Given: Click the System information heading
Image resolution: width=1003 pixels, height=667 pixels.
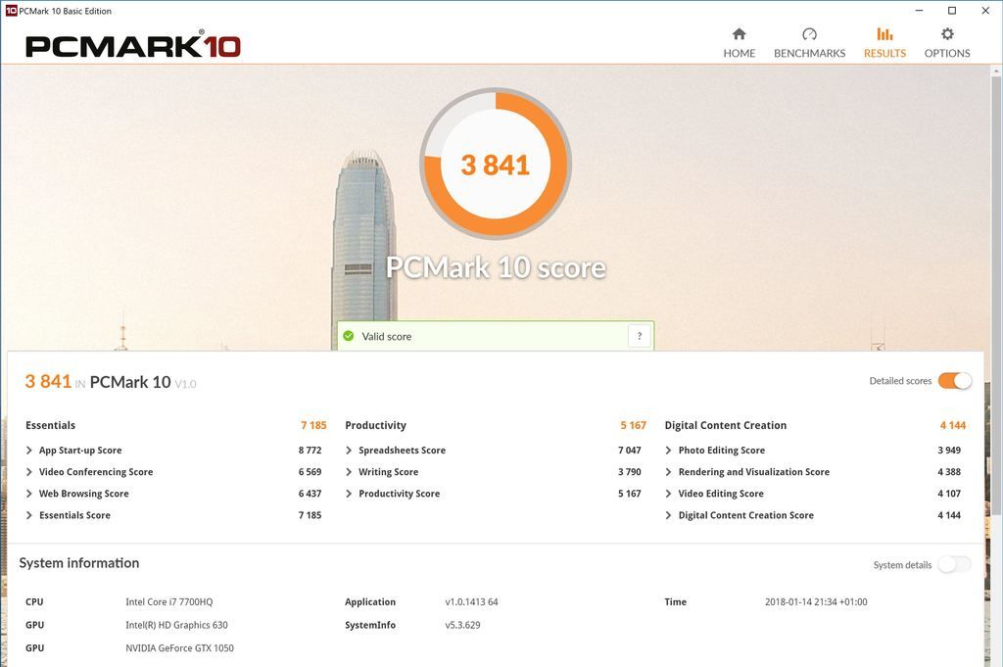Looking at the screenshot, I should pos(78,563).
